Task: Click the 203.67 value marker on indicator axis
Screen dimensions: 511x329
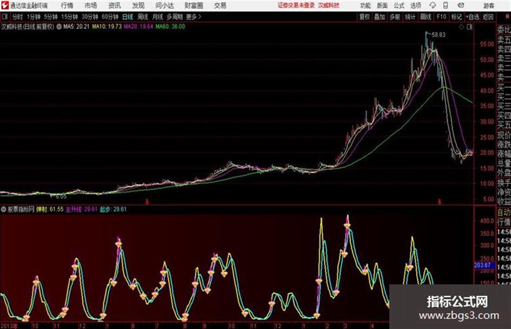Action: 484,265
